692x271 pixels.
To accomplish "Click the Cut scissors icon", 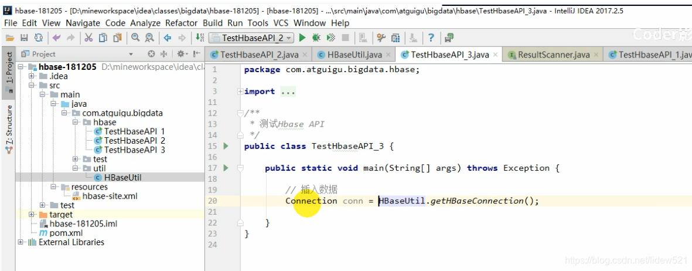I will pos(88,38).
